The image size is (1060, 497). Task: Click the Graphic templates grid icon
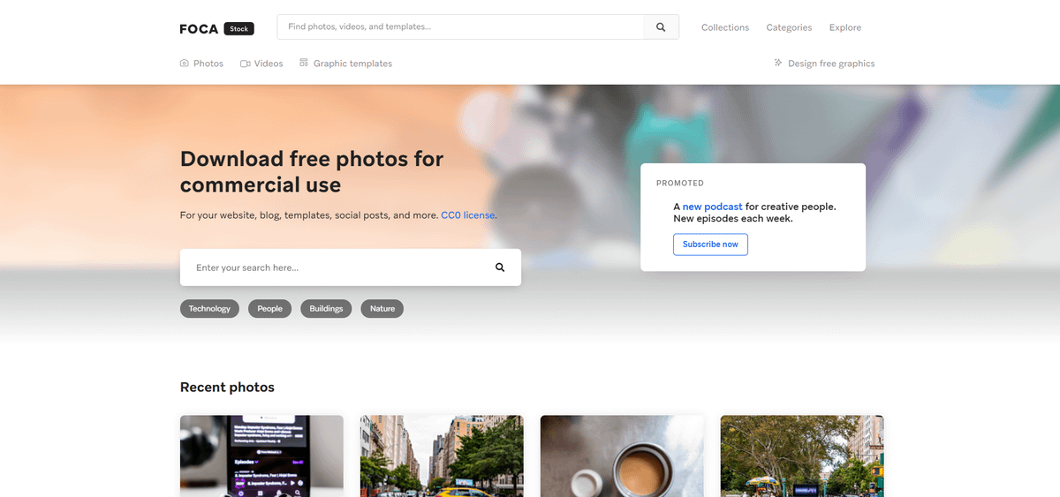pos(304,63)
